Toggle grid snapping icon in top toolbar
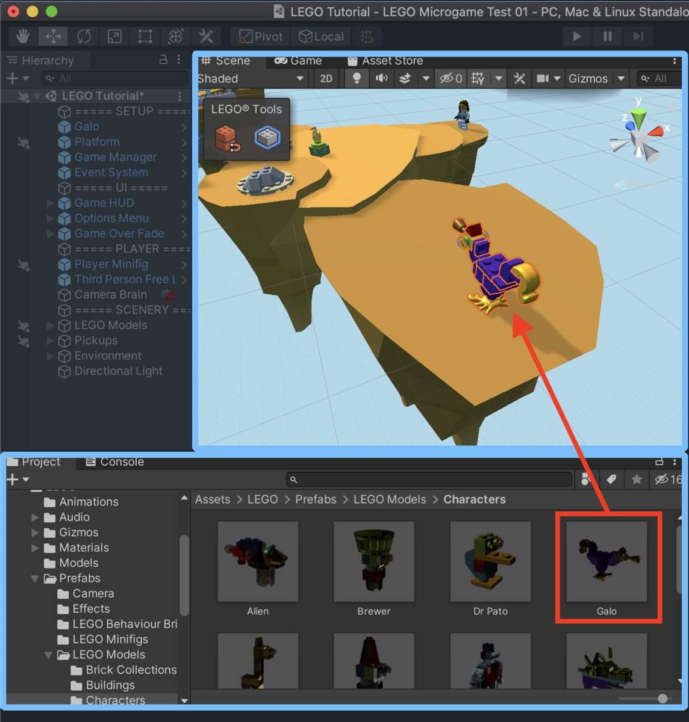689x722 pixels. click(367, 37)
